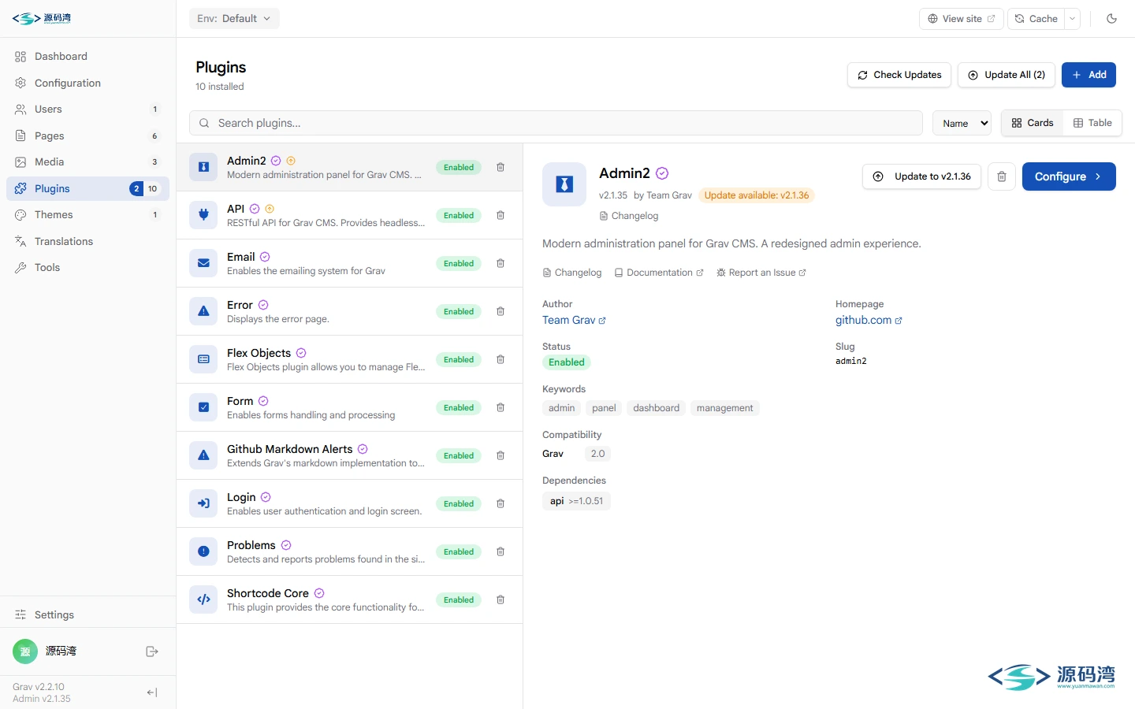
Task: Switch to Table view
Action: tap(1092, 123)
